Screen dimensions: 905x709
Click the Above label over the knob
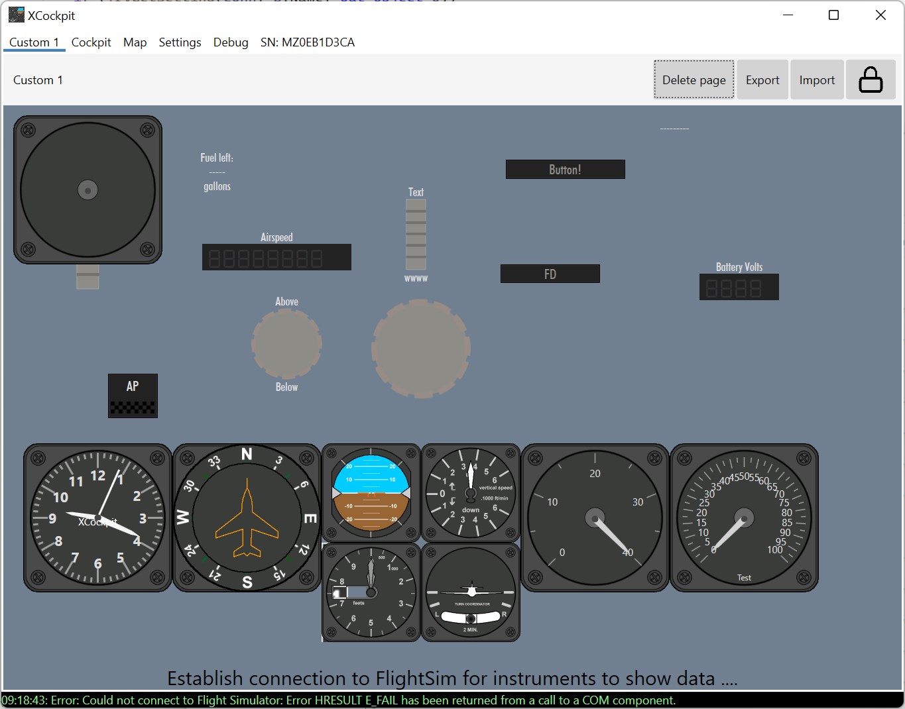point(286,301)
